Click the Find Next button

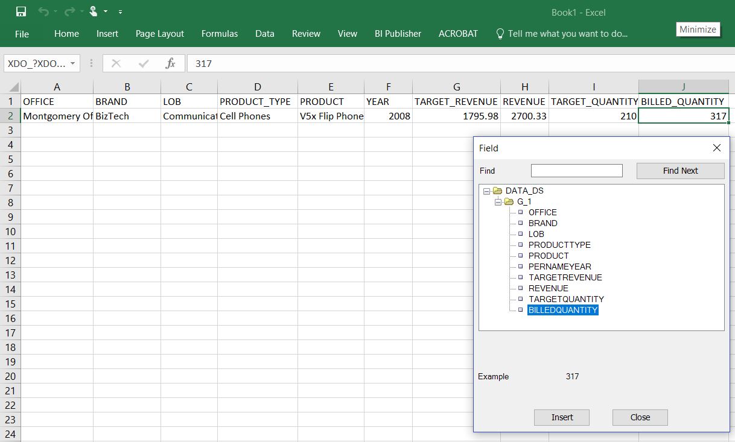(680, 171)
